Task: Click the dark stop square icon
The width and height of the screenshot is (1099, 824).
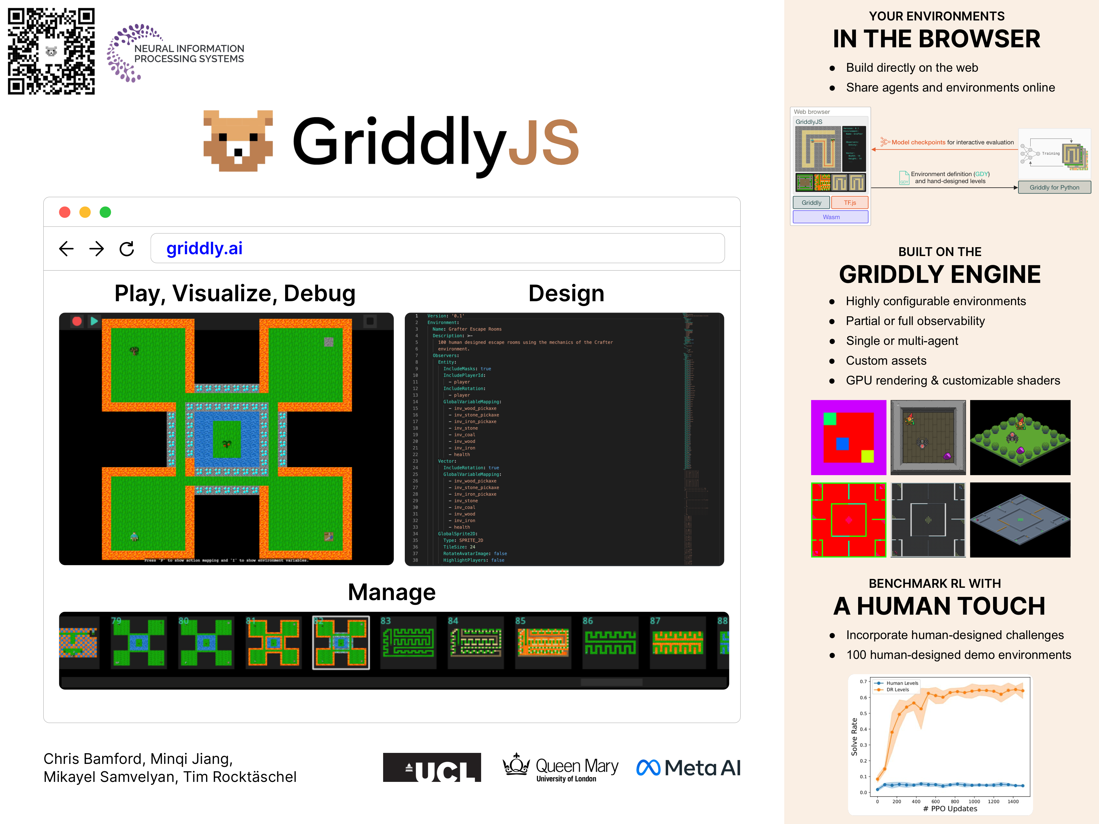Action: pyautogui.click(x=370, y=321)
